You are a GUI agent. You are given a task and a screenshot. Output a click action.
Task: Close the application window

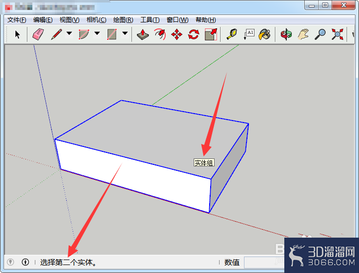[344, 5]
